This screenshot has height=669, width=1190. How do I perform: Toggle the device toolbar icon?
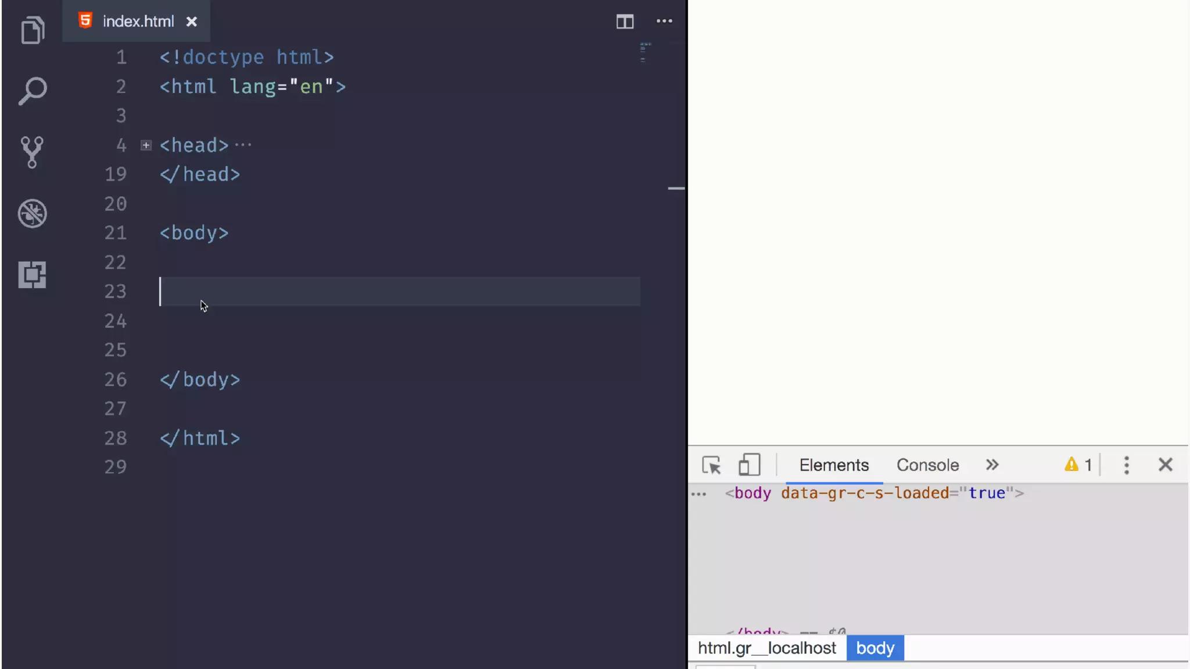click(749, 465)
